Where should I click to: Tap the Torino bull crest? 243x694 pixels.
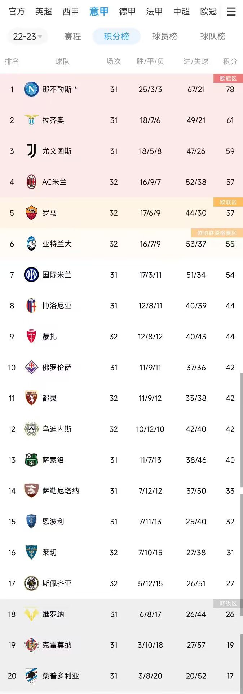tap(31, 398)
